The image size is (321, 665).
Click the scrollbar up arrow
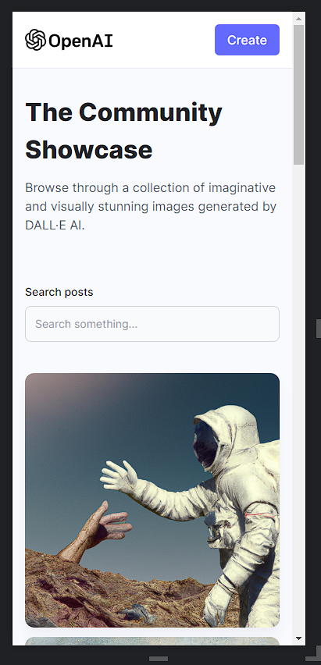coord(298,19)
